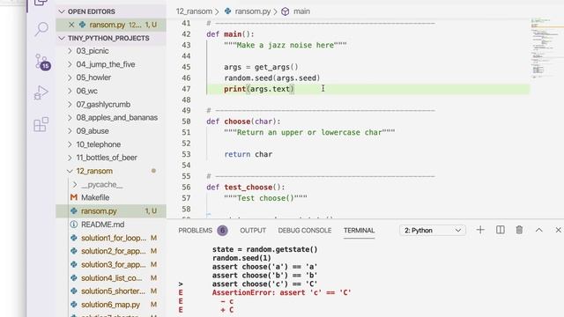Open solution6_map.py file
Image resolution: width=564 pixels, height=317 pixels.
110,305
